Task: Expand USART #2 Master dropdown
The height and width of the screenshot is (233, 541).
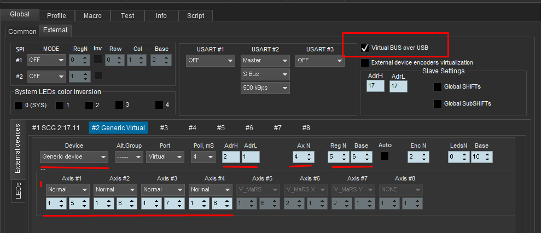Action: [265, 61]
